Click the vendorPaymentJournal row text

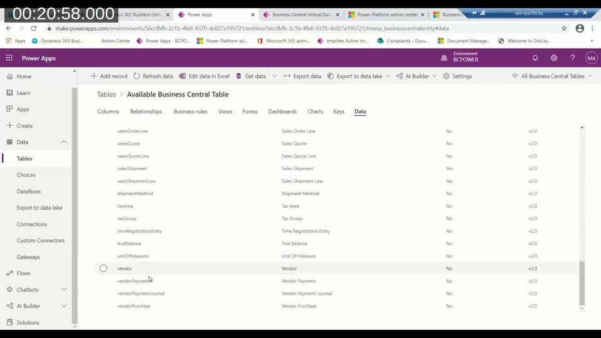(141, 294)
